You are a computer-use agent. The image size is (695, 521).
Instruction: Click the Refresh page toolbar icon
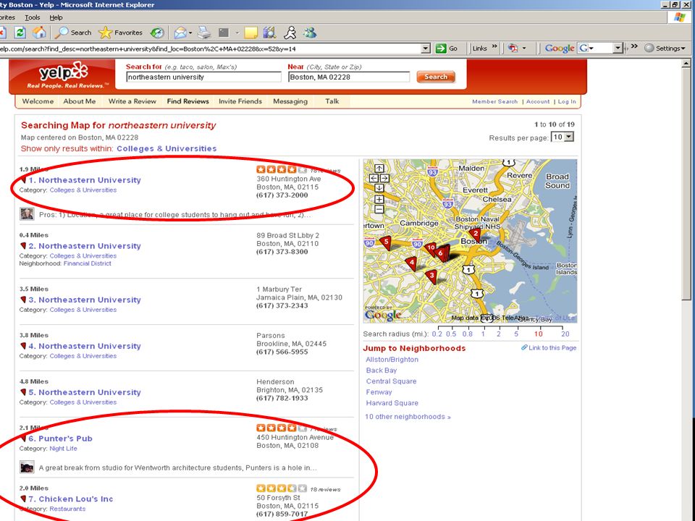pos(20,33)
